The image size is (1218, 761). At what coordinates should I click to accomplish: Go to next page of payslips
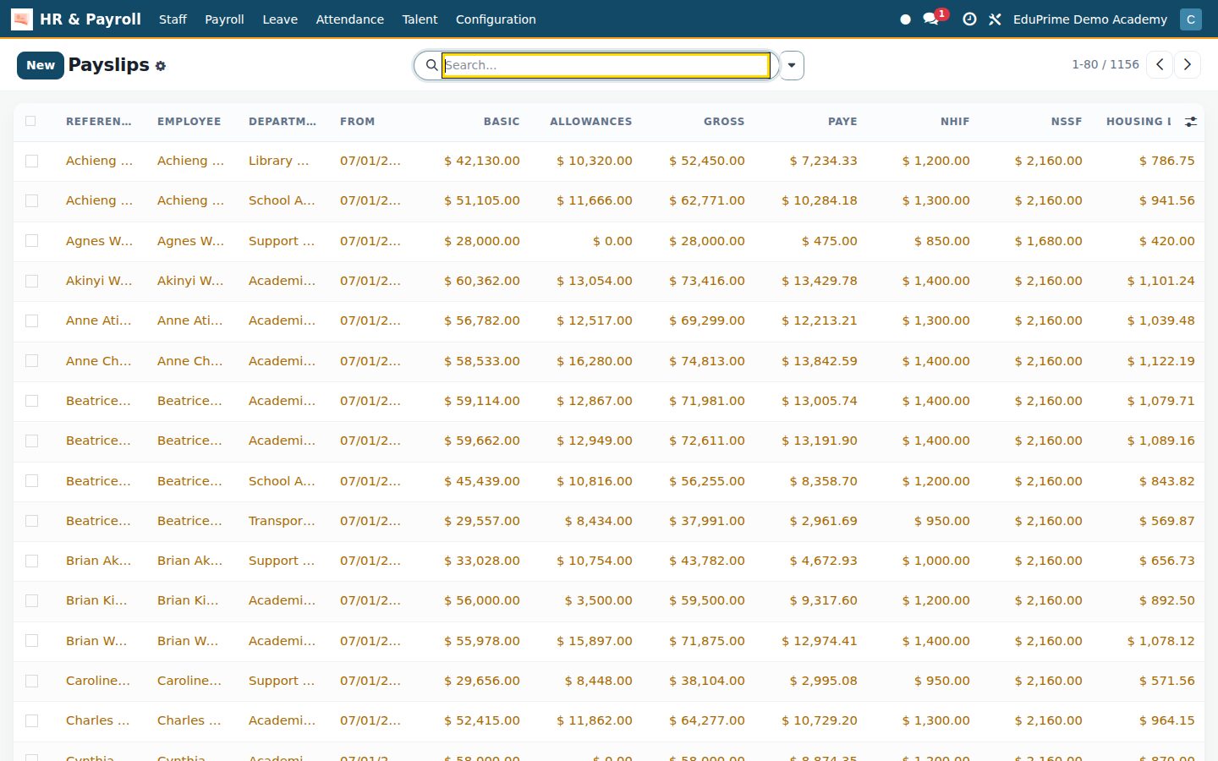(1188, 64)
